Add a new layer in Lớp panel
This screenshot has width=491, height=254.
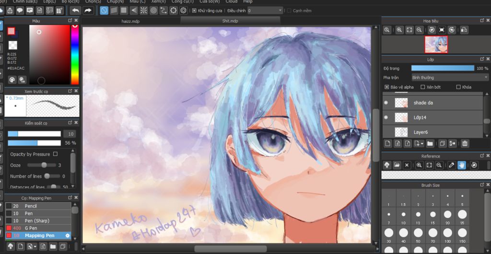(x=387, y=143)
